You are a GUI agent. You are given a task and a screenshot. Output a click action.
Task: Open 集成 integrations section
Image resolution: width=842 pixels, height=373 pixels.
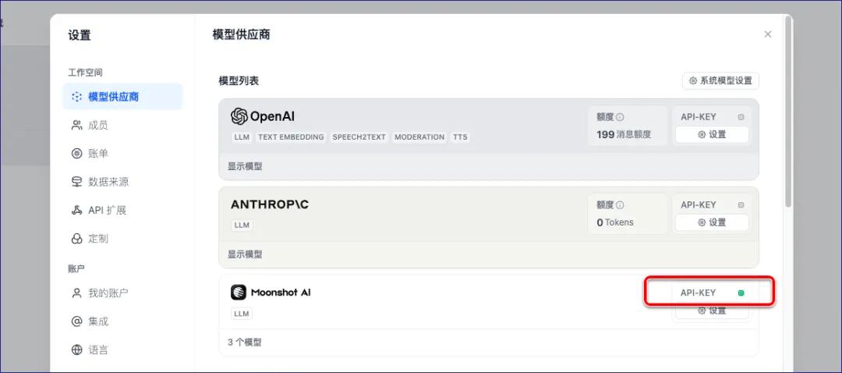(x=97, y=321)
